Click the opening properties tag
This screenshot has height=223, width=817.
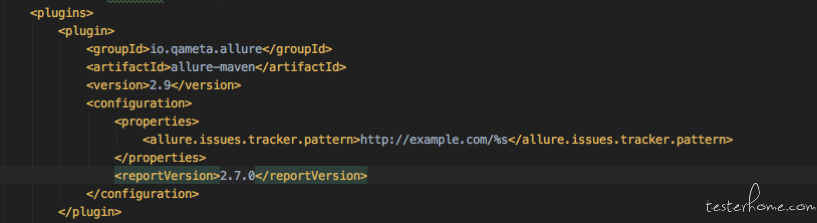[x=157, y=122]
